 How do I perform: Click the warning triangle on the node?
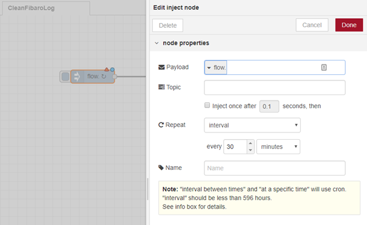click(107, 70)
